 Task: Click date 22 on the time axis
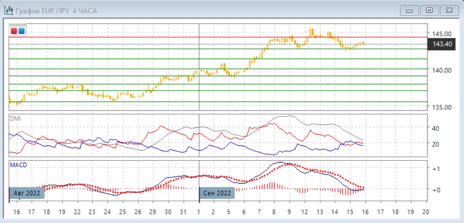click(76, 212)
